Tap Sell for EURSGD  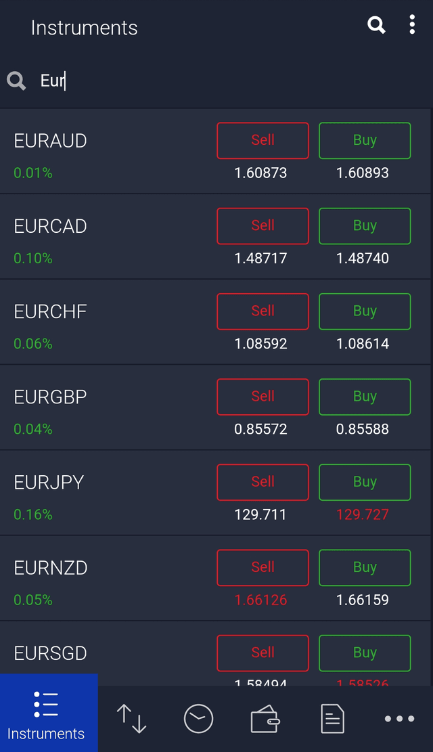pyautogui.click(x=263, y=653)
